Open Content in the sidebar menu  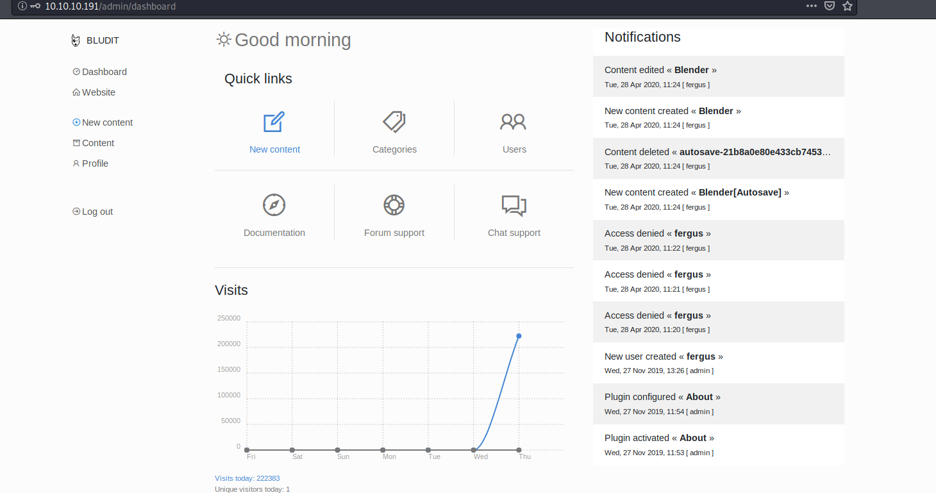(97, 143)
